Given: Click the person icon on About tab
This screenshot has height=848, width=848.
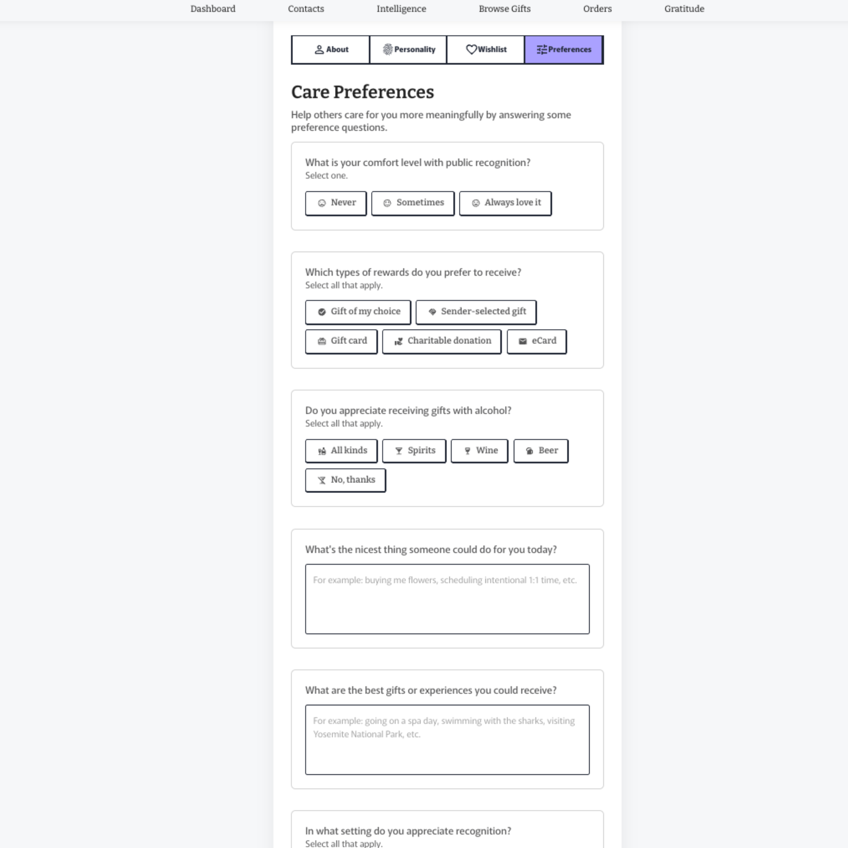Looking at the screenshot, I should (x=319, y=50).
